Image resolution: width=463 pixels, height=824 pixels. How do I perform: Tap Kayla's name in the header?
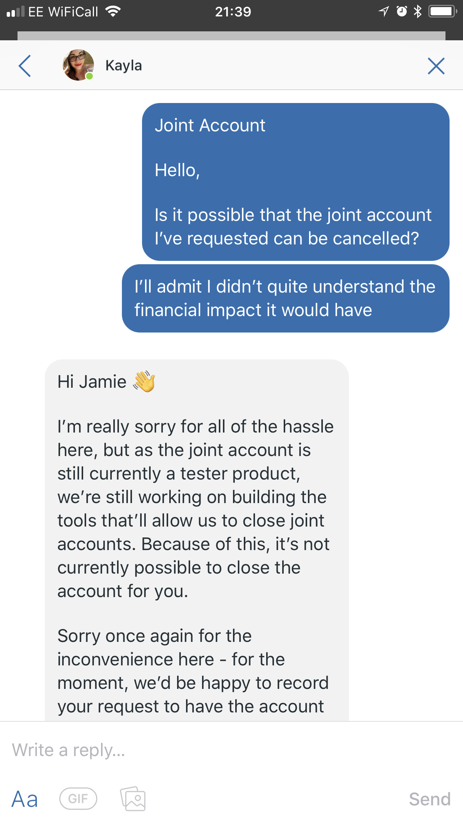point(123,66)
